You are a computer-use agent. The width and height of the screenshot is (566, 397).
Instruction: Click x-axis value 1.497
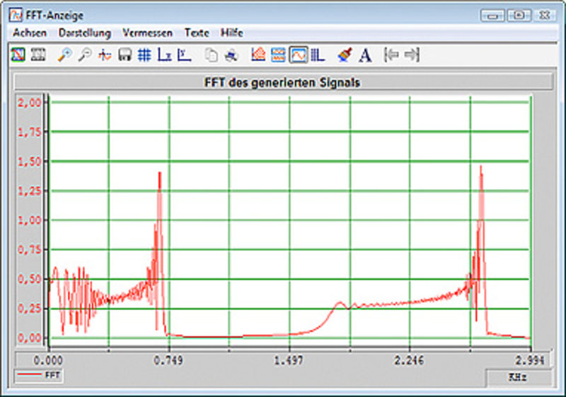tap(289, 360)
